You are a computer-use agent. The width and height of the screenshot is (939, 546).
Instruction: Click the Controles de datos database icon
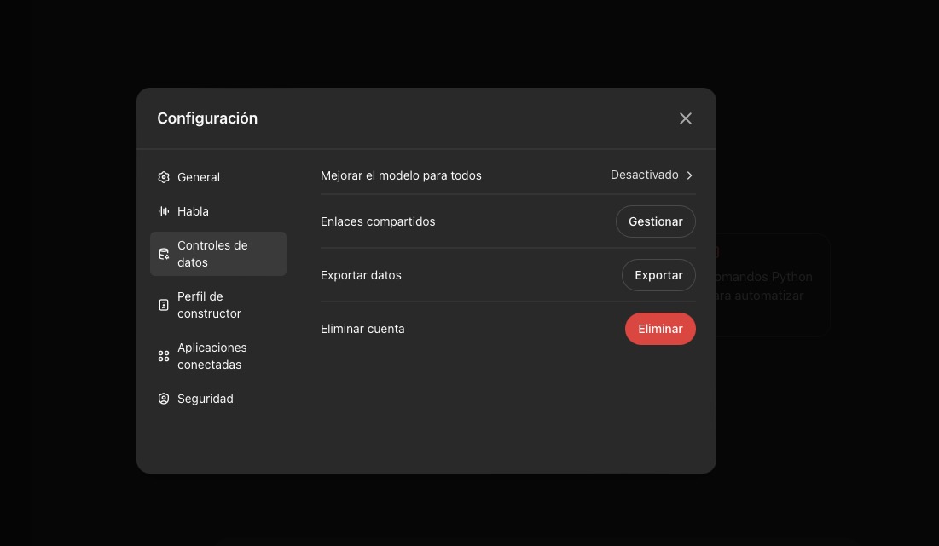[x=164, y=253]
